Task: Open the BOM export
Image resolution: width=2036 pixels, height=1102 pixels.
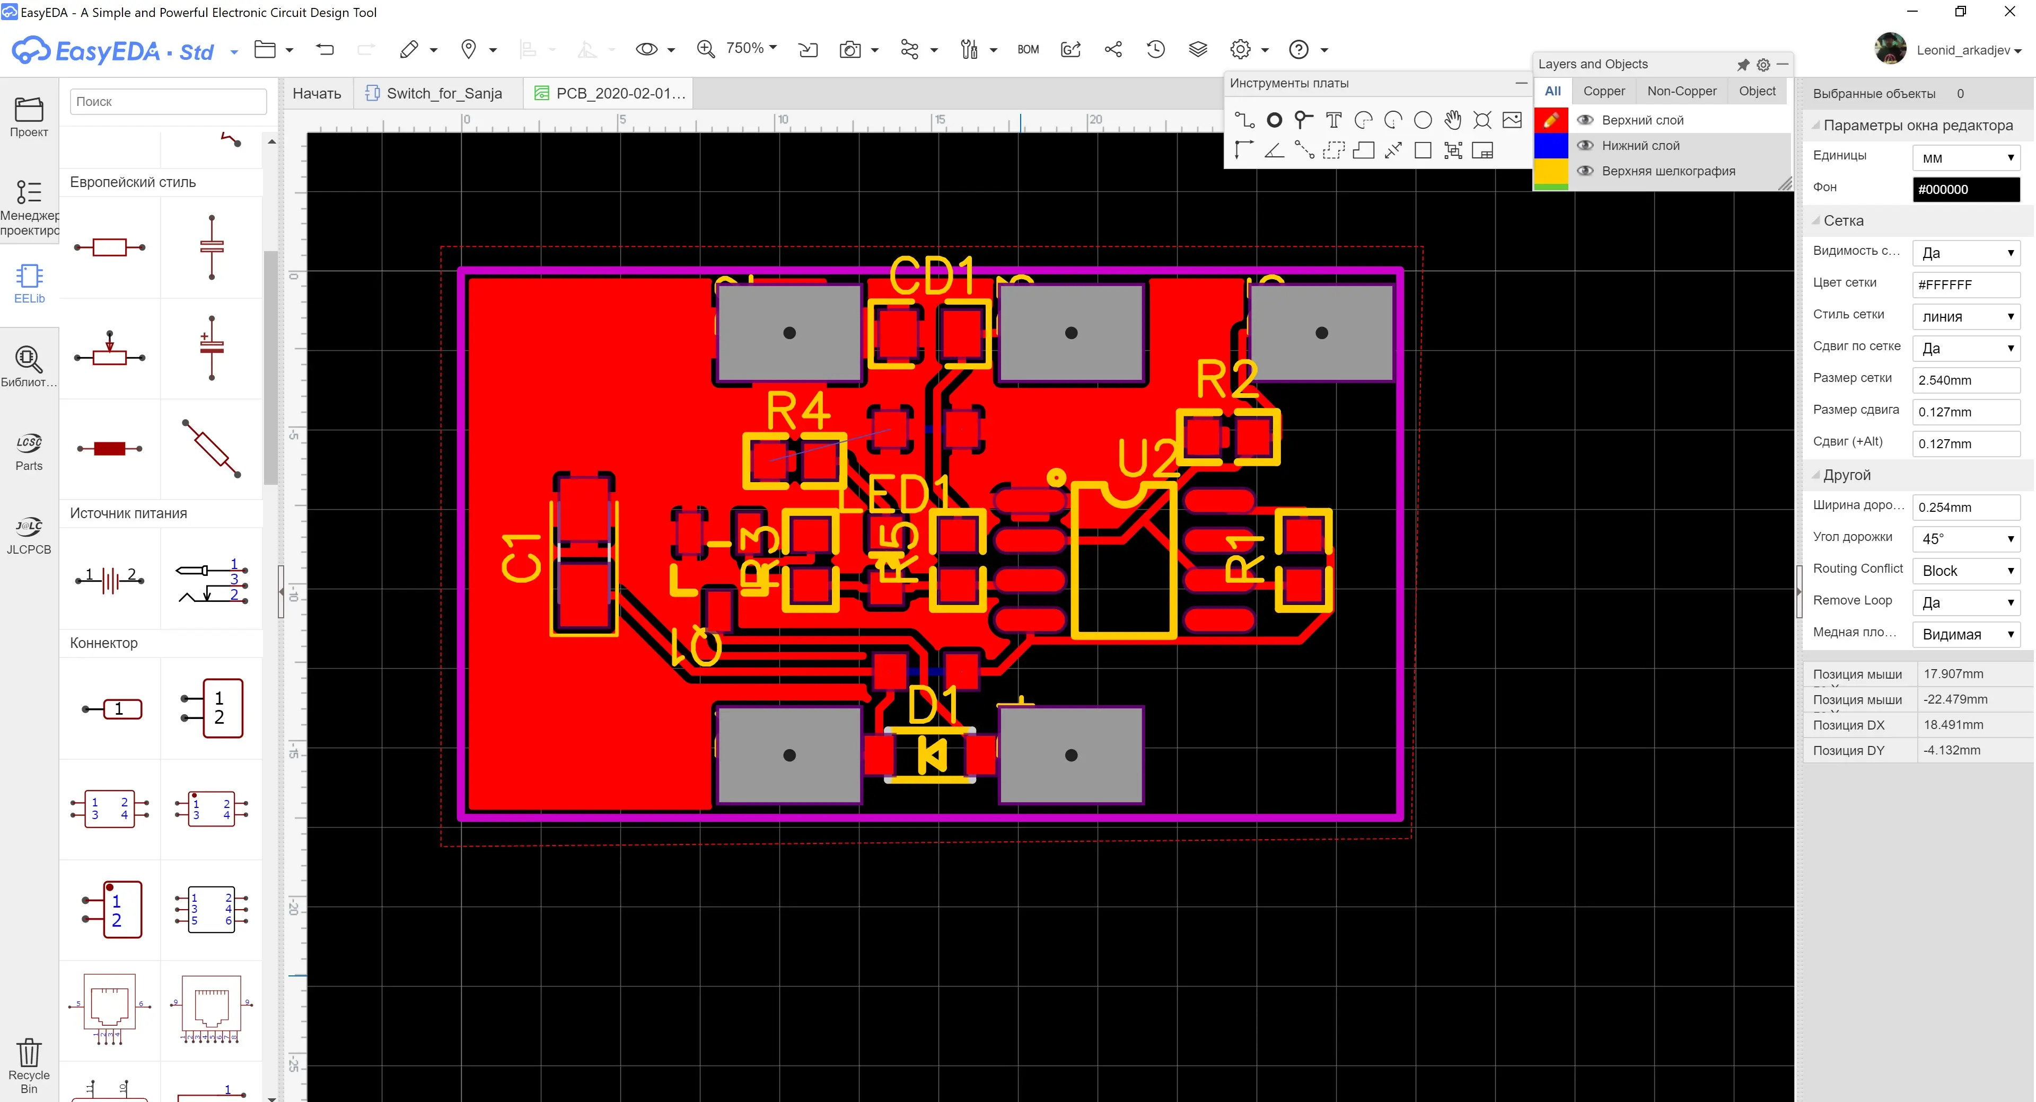Action: pos(1028,50)
